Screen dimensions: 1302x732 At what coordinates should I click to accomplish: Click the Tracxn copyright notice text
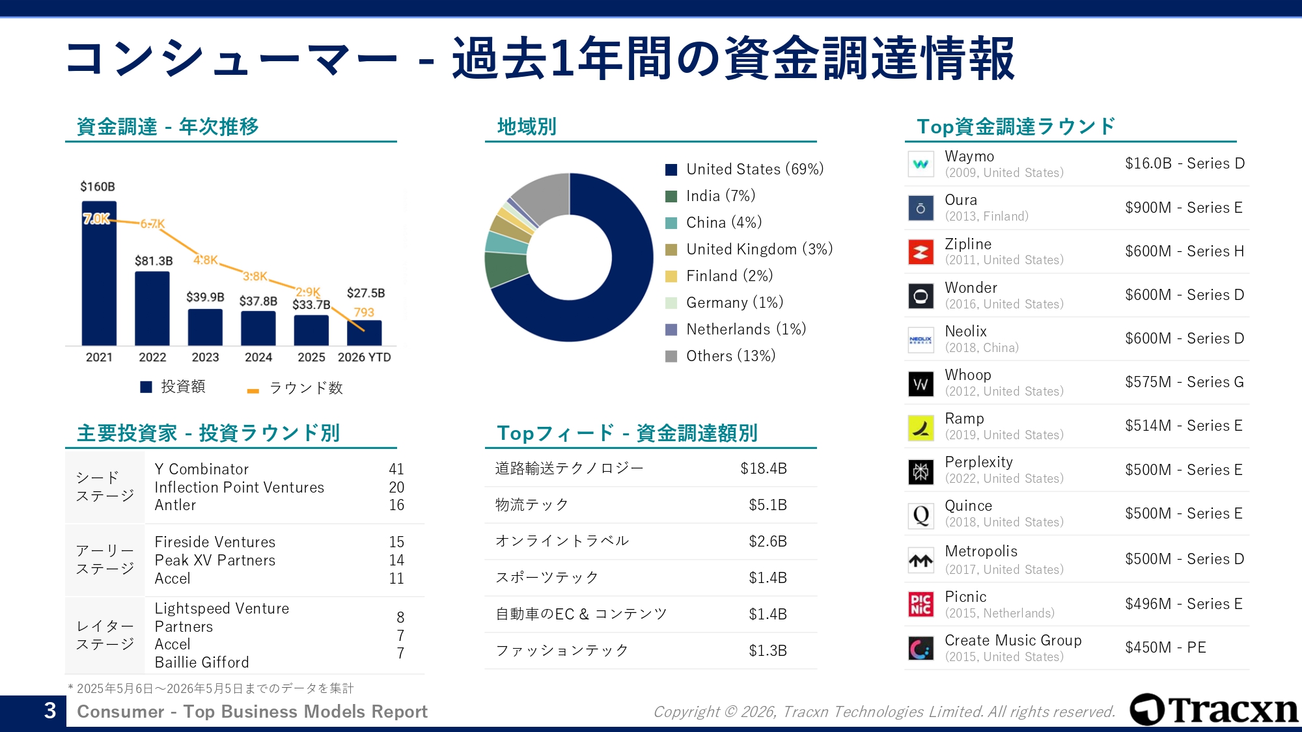(884, 712)
